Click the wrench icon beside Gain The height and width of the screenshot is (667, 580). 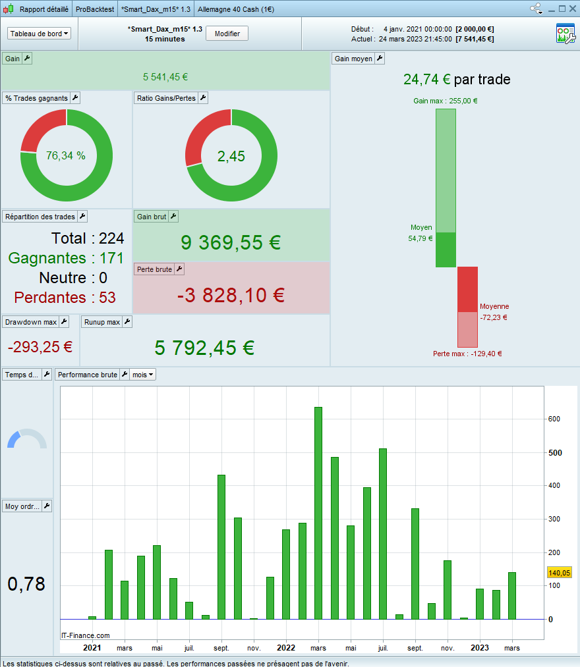pyautogui.click(x=27, y=59)
